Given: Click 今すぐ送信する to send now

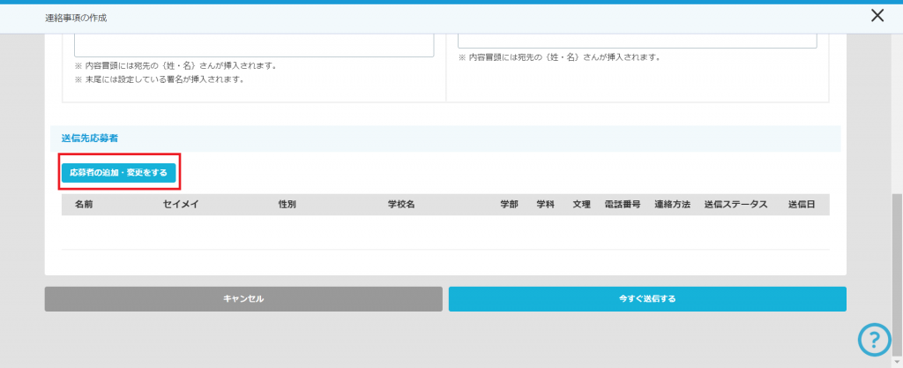Looking at the screenshot, I should point(647,299).
